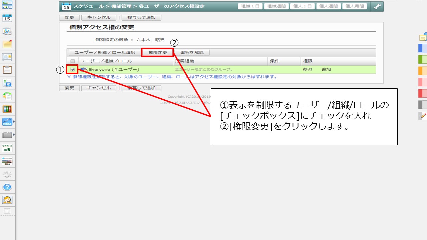Select the orange color tab on the right edge
The height and width of the screenshot is (240, 427).
[423, 71]
